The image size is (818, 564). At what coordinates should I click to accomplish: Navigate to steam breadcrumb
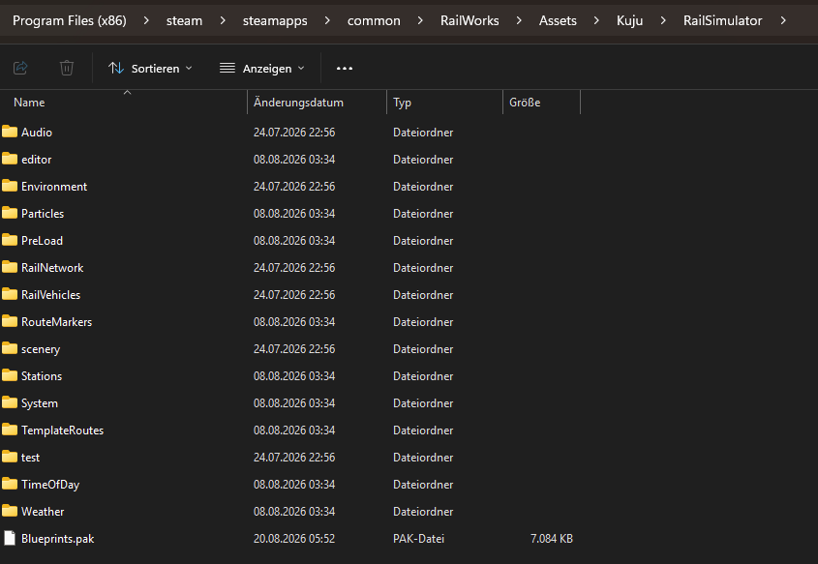184,21
